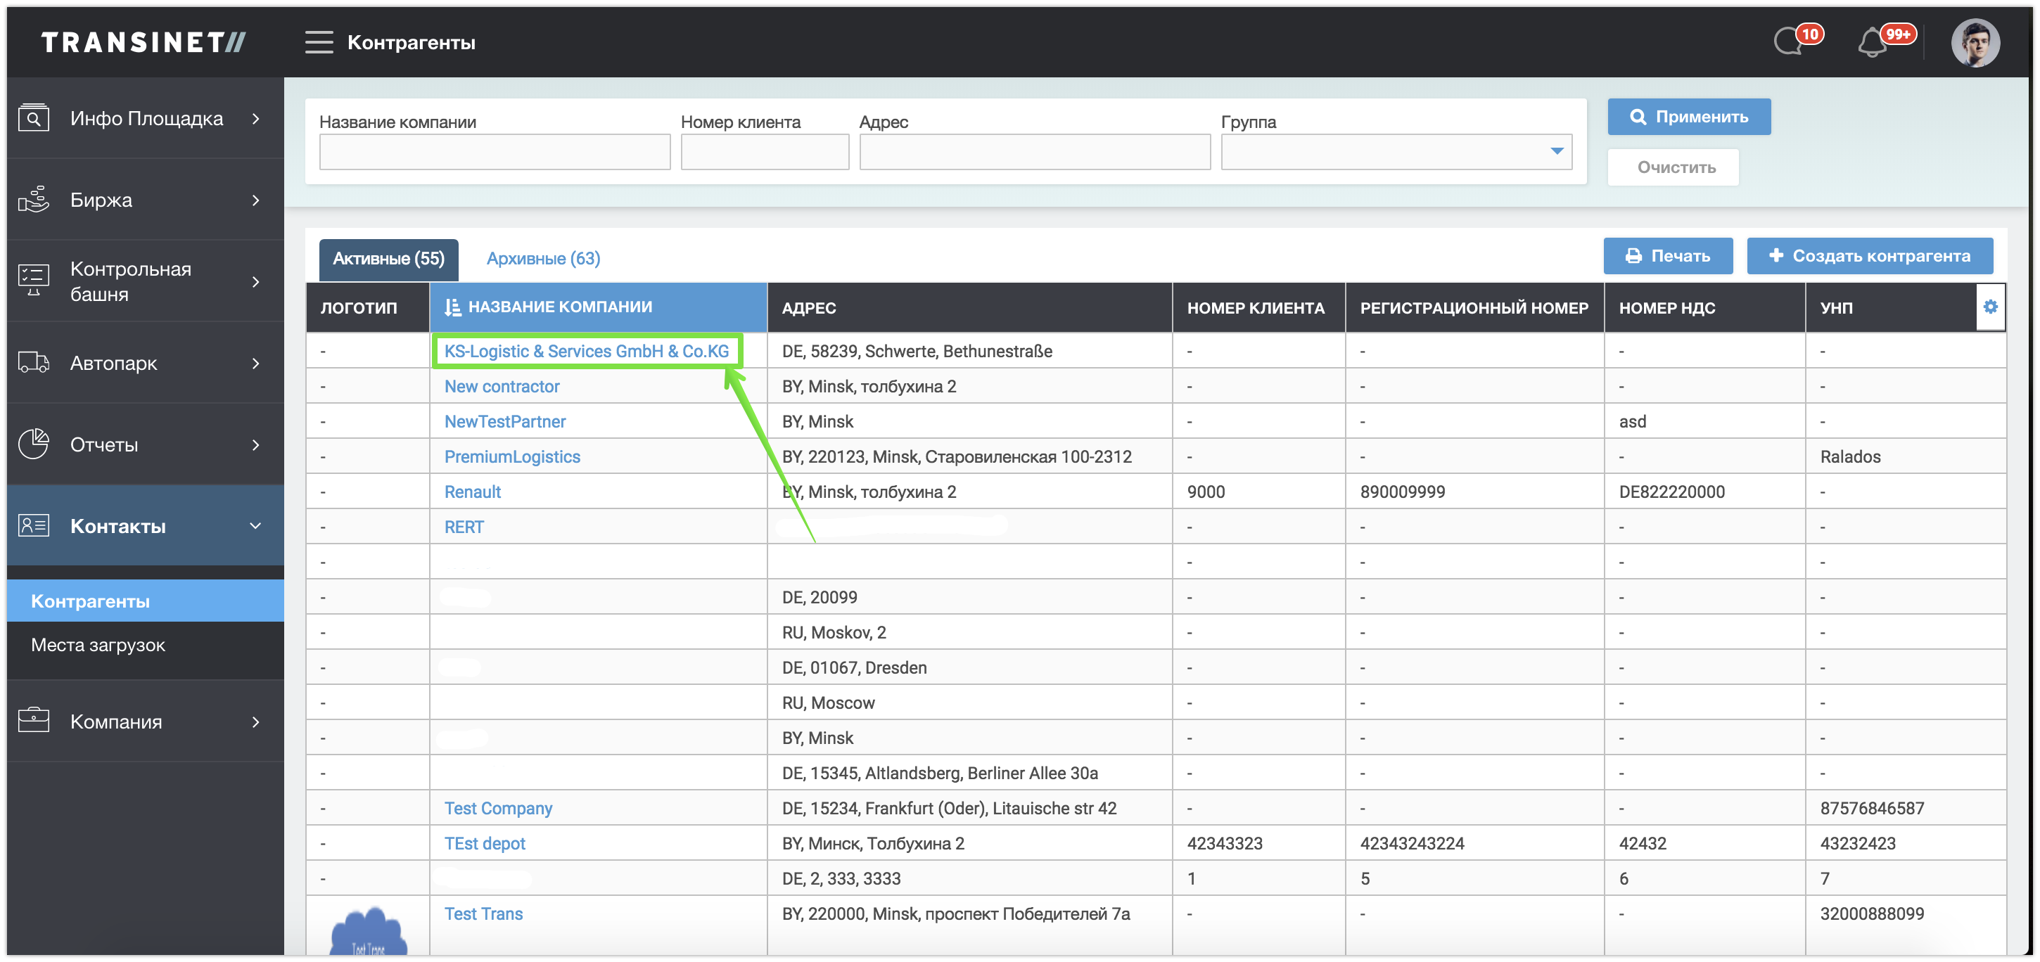Open TEst depot link
Screen dimensions: 2040x962
click(484, 843)
